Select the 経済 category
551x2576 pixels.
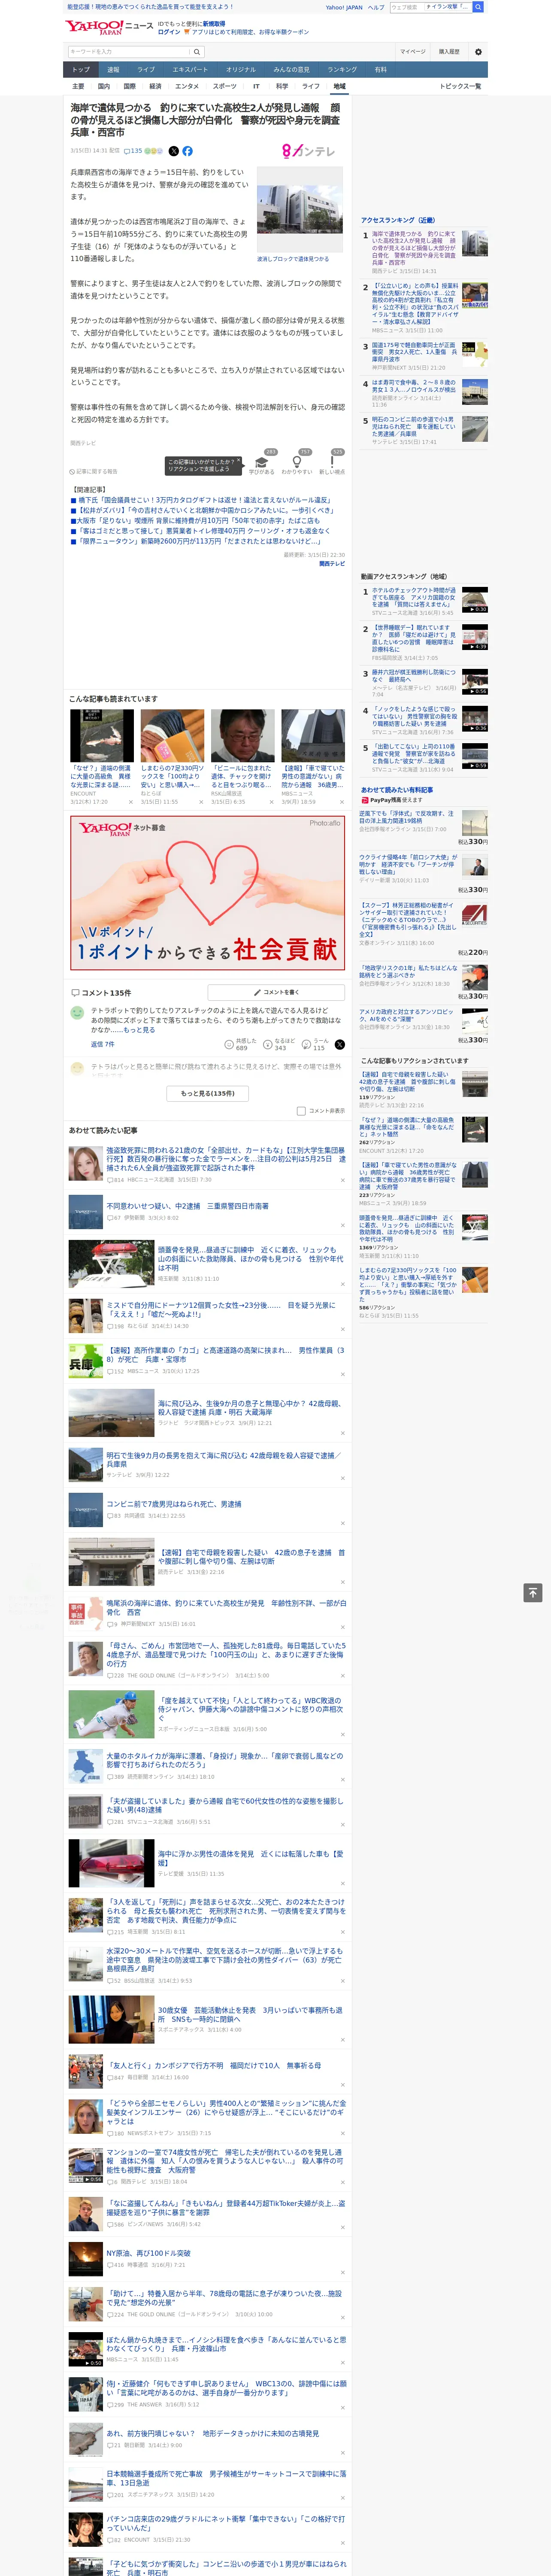155,86
